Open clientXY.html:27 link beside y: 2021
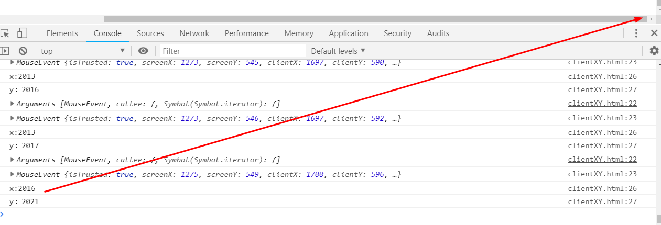Viewport: 661px width, 225px height. click(602, 201)
